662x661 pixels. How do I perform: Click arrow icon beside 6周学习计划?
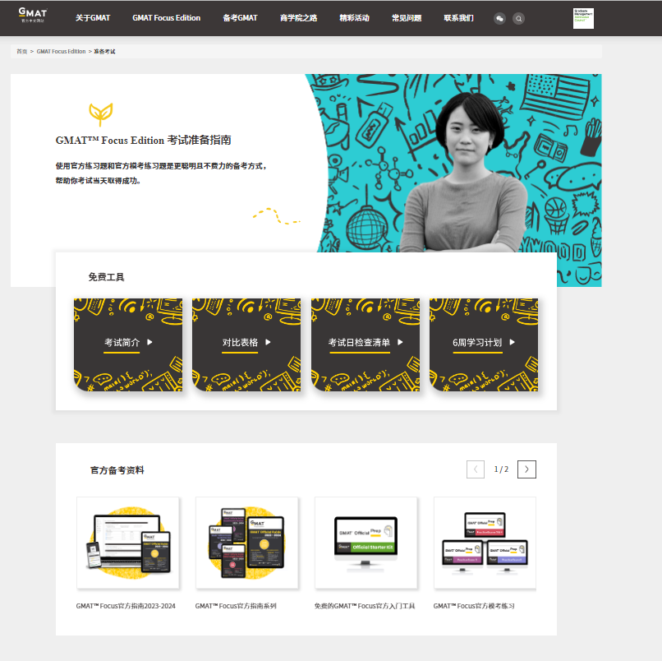512,342
